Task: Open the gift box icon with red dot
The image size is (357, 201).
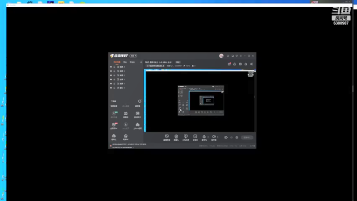Action: pos(229,64)
